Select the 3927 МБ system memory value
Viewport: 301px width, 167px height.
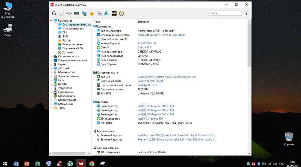click(143, 90)
